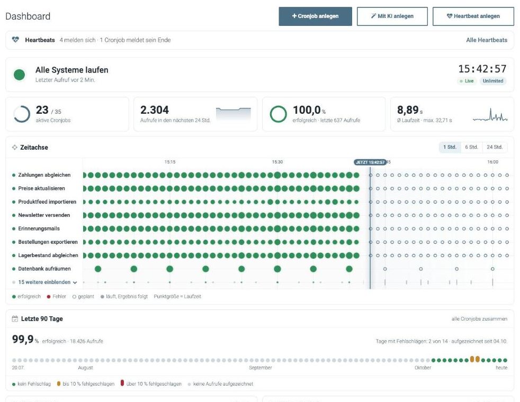This screenshot has height=402, width=520.
Task: Click the 100,0 % success ring
Action: (278, 114)
